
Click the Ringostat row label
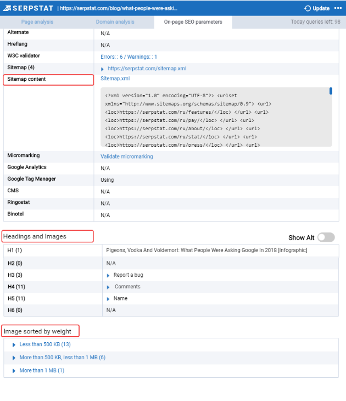19,202
